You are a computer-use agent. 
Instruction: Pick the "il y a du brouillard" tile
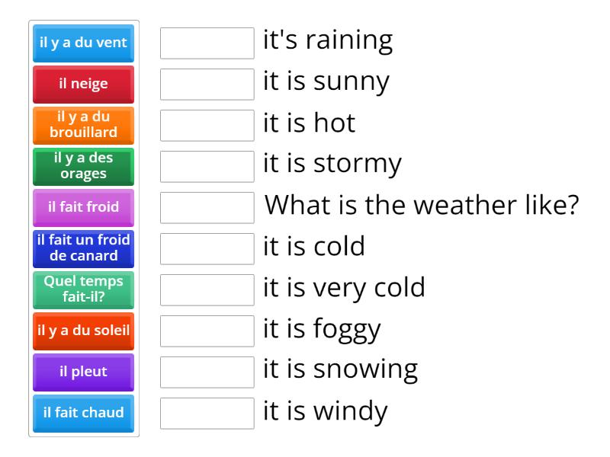coord(82,125)
